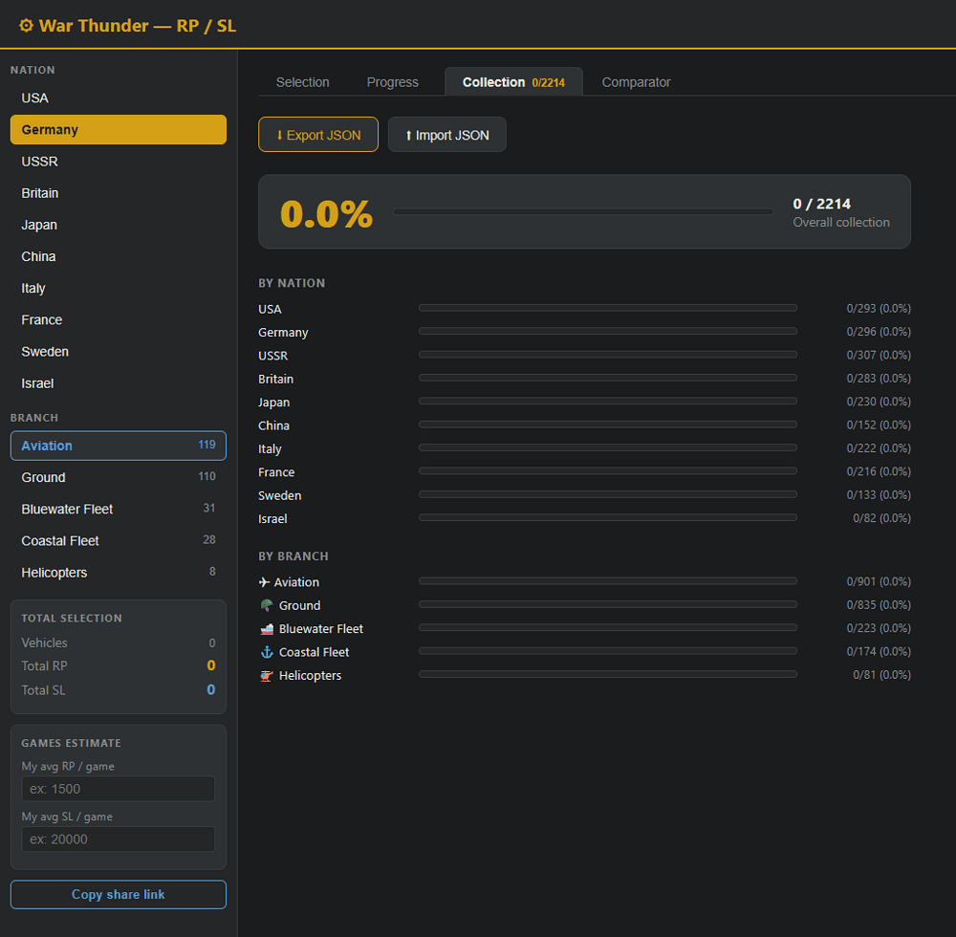Click the "0/133 (0.0%)" Sweden value
The image size is (956, 937).
879,495
